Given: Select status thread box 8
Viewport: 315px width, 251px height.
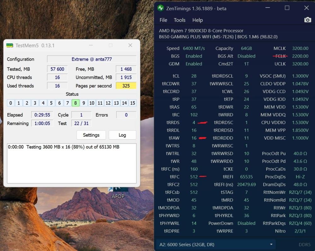Looking at the screenshot, I should point(76,103).
